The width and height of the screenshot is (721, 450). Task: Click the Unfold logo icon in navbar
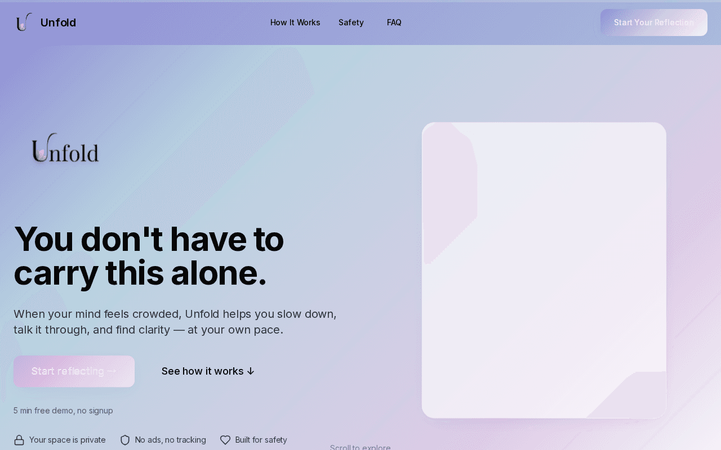(24, 22)
